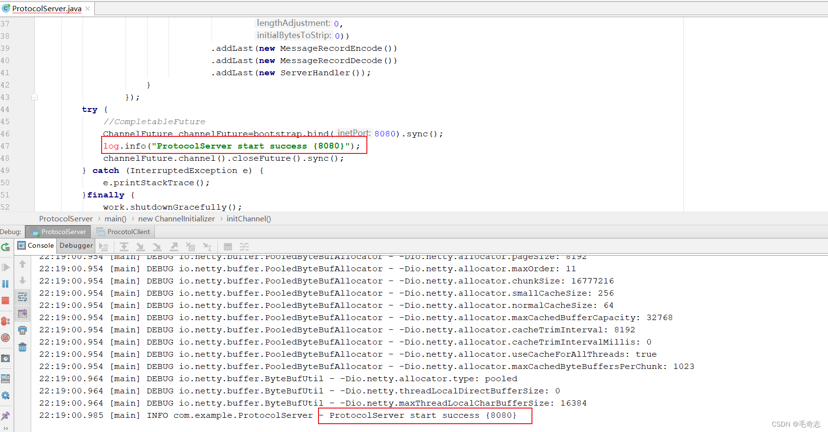
Task: Collapse the code fold marker at line 43
Action: (34, 97)
